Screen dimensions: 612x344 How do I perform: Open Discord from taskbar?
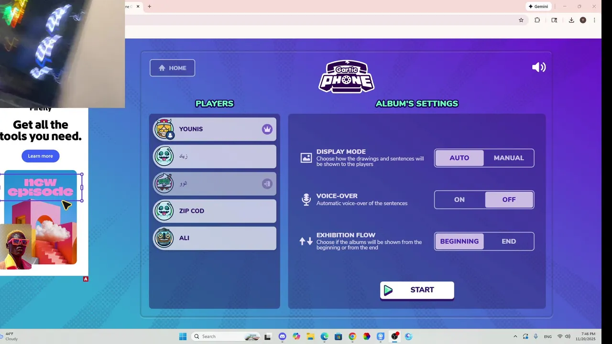pos(282,336)
